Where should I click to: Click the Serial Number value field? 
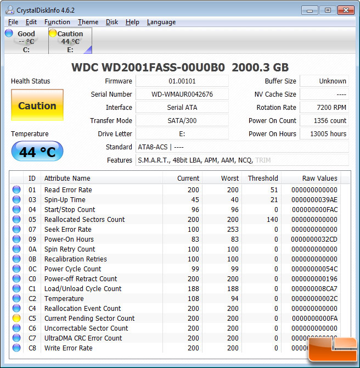coord(182,94)
